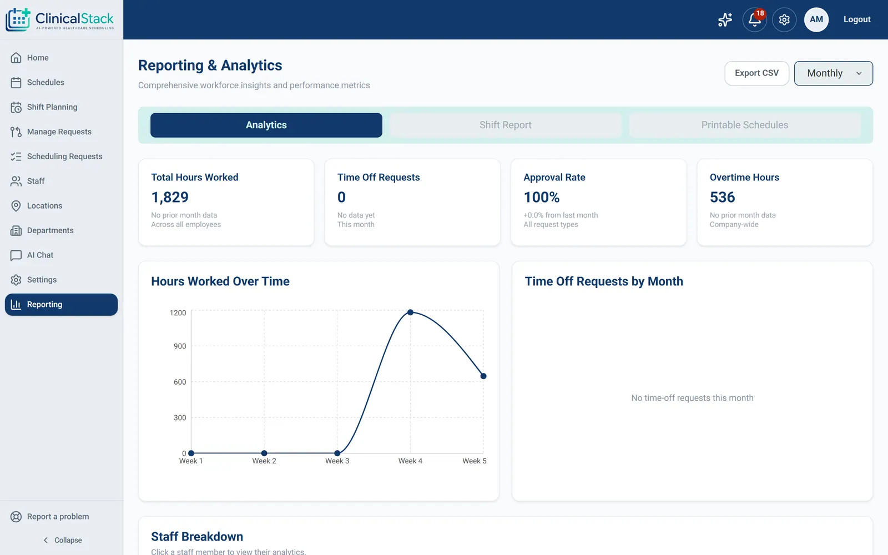Screen dimensions: 888x555
Task: Click the '+0.0% from last month' text
Action: coord(561,215)
